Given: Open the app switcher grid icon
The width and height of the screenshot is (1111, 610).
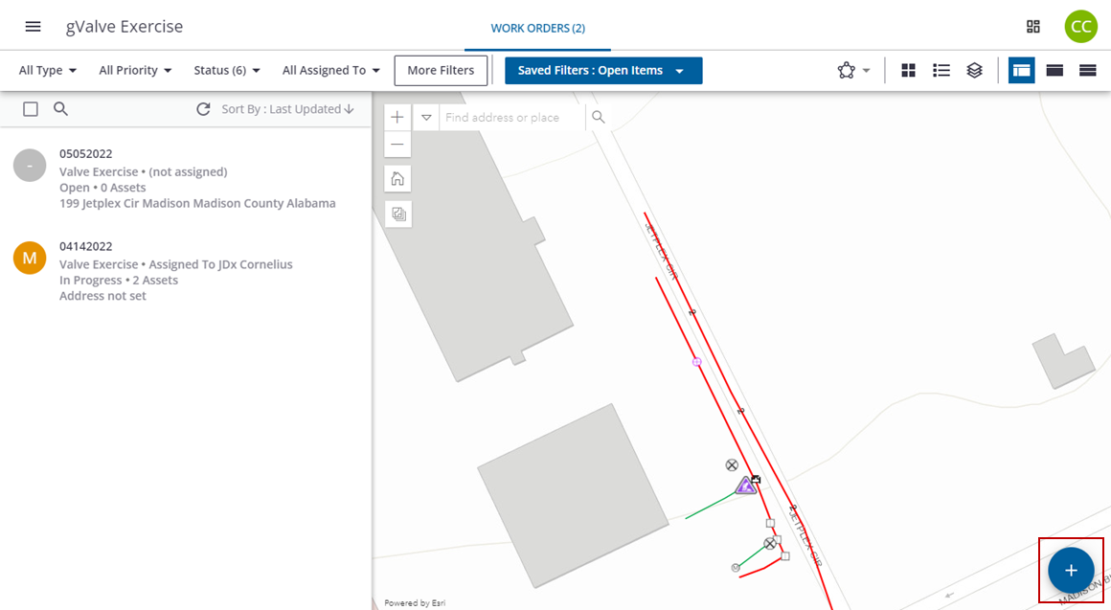Looking at the screenshot, I should (x=1033, y=27).
